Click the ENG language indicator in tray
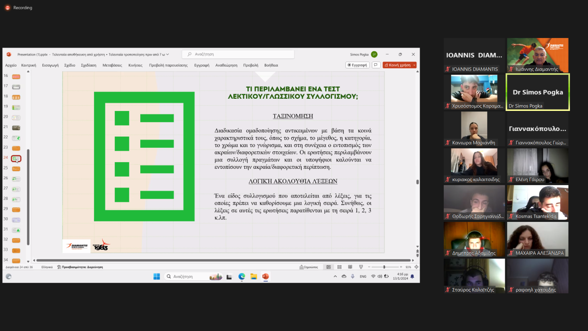 point(363,276)
